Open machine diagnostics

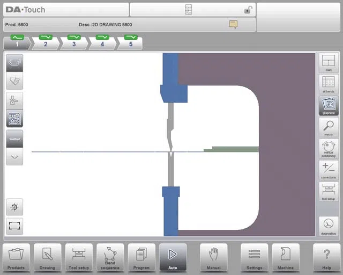(329, 226)
